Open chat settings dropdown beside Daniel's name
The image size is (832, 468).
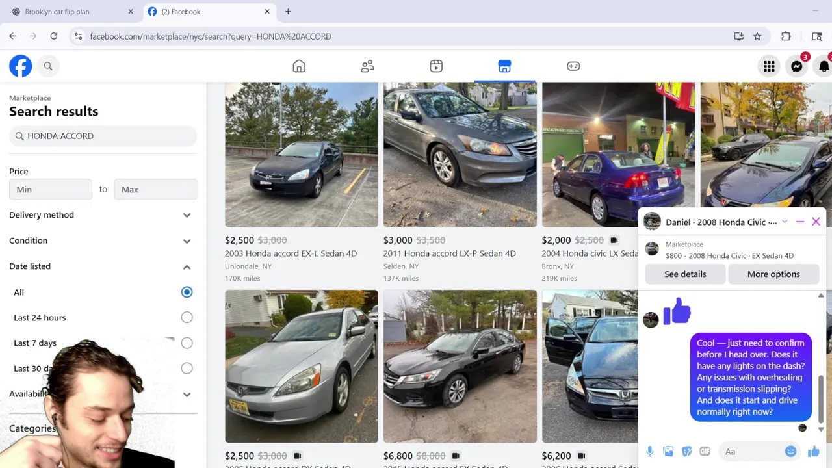click(x=785, y=222)
